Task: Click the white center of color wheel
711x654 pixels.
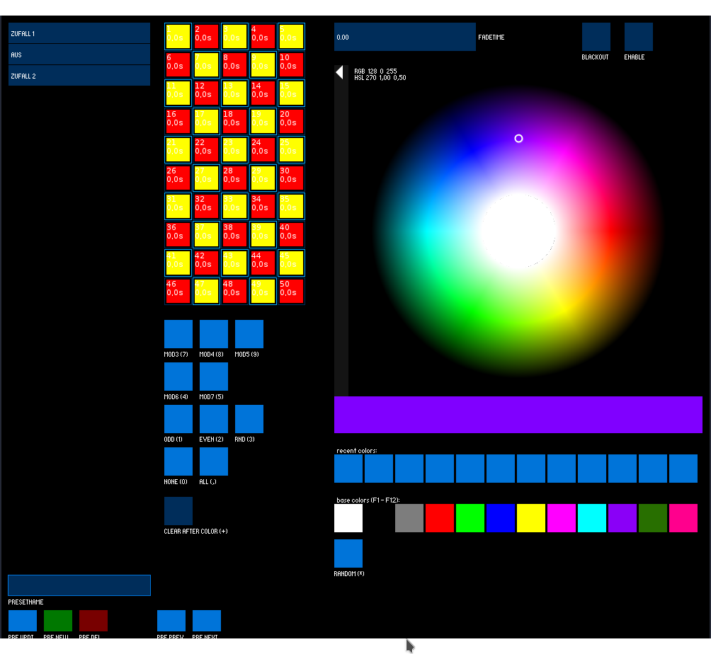Action: coord(518,231)
